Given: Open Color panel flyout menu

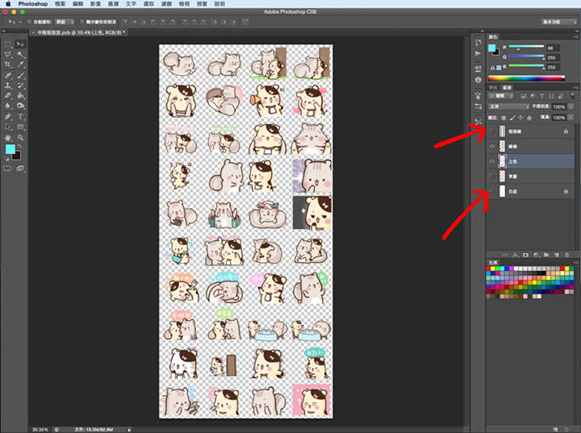Looking at the screenshot, I should [576, 36].
